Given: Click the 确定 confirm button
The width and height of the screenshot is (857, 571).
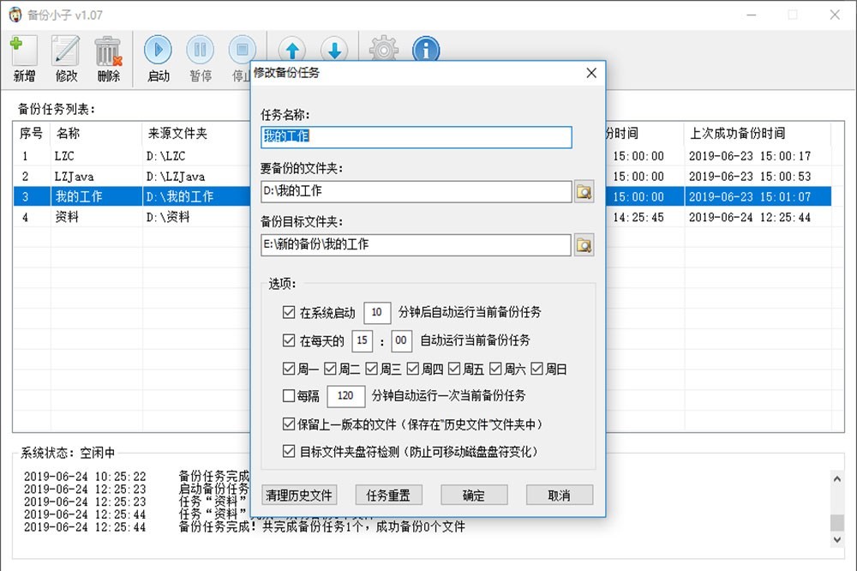Looking at the screenshot, I should click(x=474, y=495).
